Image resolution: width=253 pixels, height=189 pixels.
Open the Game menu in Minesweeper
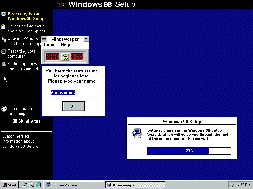pyautogui.click(x=50, y=45)
